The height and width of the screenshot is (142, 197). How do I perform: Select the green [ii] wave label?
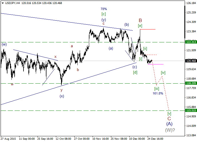[145, 49]
